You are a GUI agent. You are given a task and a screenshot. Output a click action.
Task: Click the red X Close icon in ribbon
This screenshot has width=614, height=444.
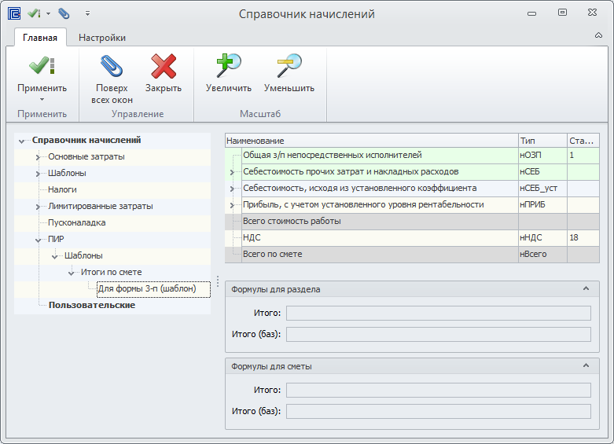[x=164, y=66]
